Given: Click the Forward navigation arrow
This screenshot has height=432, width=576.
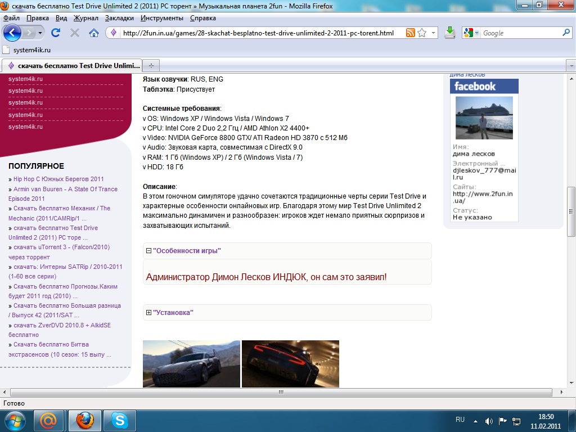Looking at the screenshot, I should pyautogui.click(x=28, y=33).
